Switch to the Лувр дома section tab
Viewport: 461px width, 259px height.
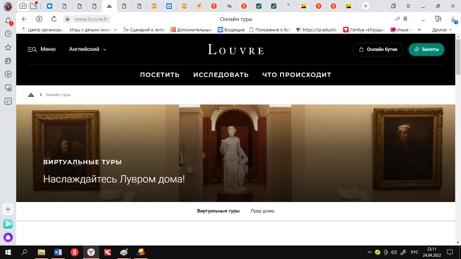263,211
